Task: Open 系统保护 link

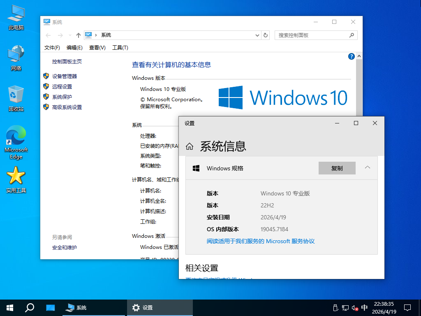Action: tap(62, 97)
